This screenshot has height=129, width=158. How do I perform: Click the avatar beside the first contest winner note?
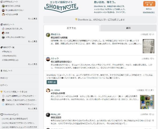[x=3, y=96]
